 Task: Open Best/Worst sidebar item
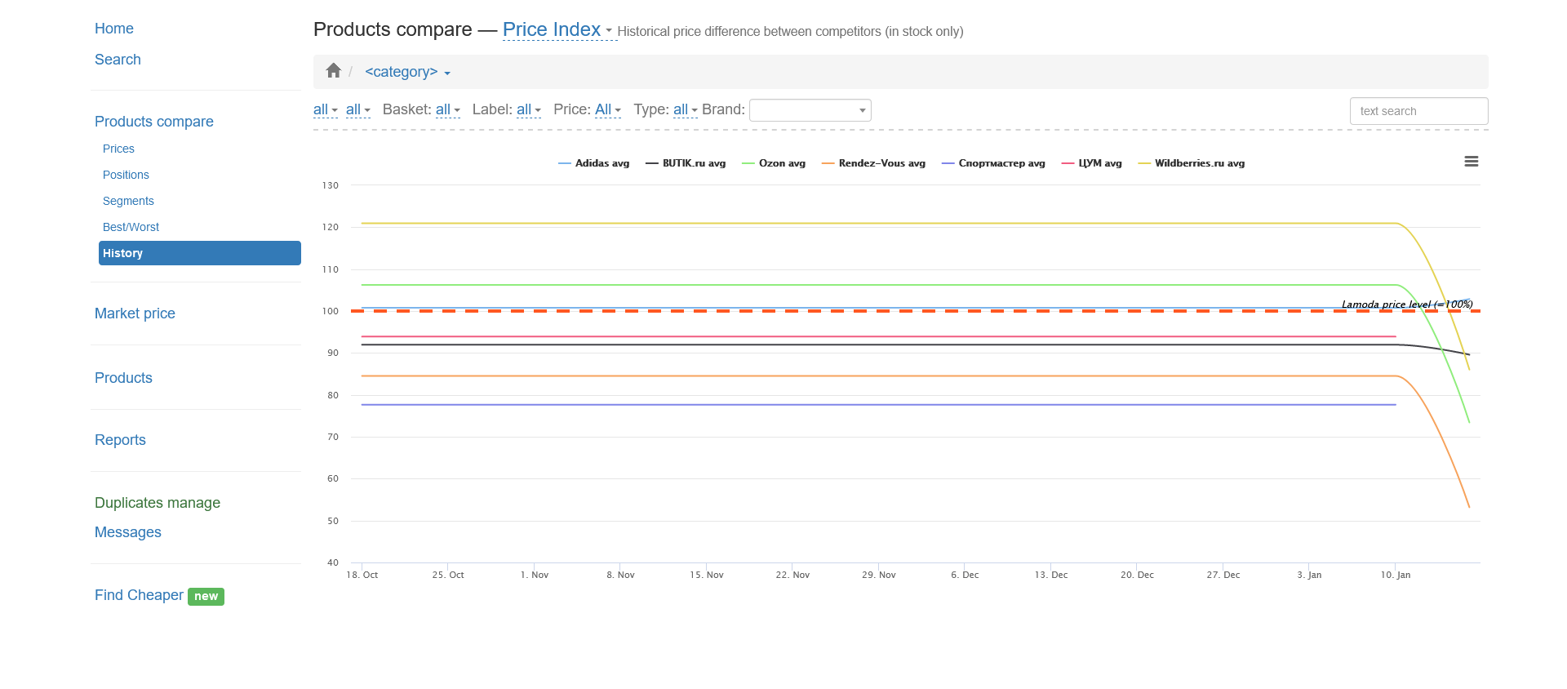131,227
